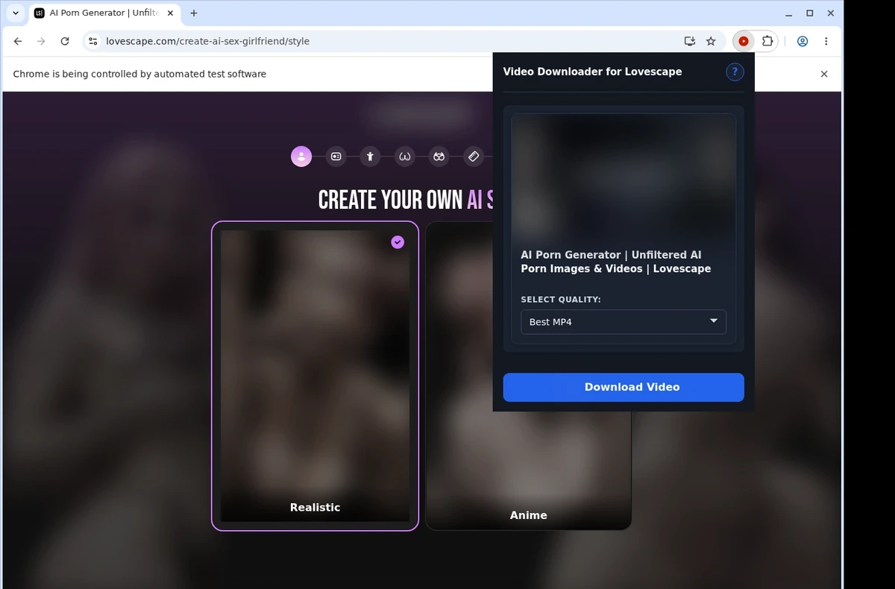Open the Extensions puzzle menu
Screen dimensions: 895x589
click(x=767, y=41)
